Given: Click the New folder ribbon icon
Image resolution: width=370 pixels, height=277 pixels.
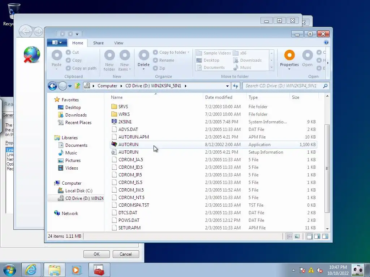Looking at the screenshot, I should 109,55.
